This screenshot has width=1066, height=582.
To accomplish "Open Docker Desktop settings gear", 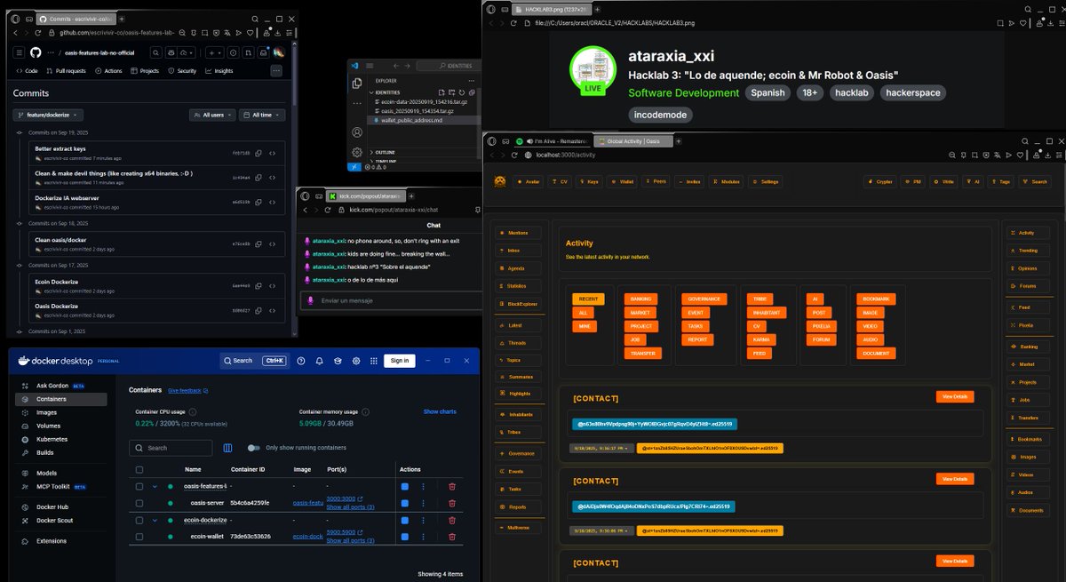I will [356, 361].
